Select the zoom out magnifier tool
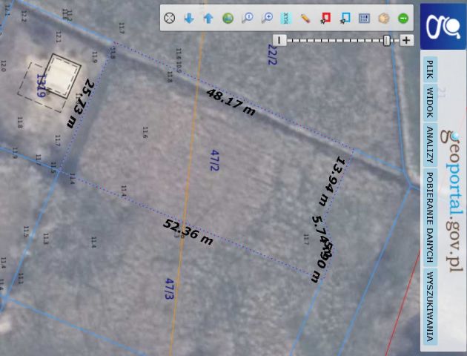Screen dimensions: 467x356 coord(248,18)
